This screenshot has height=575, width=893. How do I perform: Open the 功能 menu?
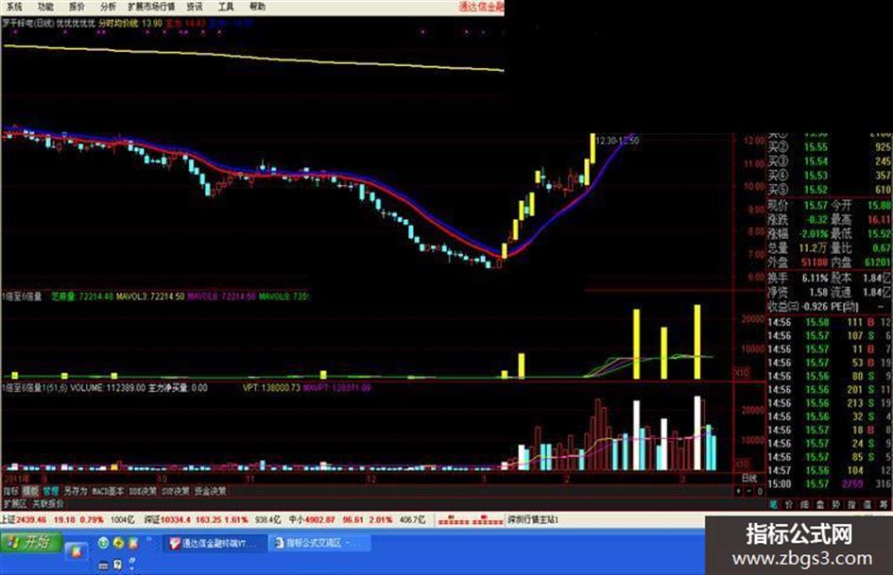[45, 7]
